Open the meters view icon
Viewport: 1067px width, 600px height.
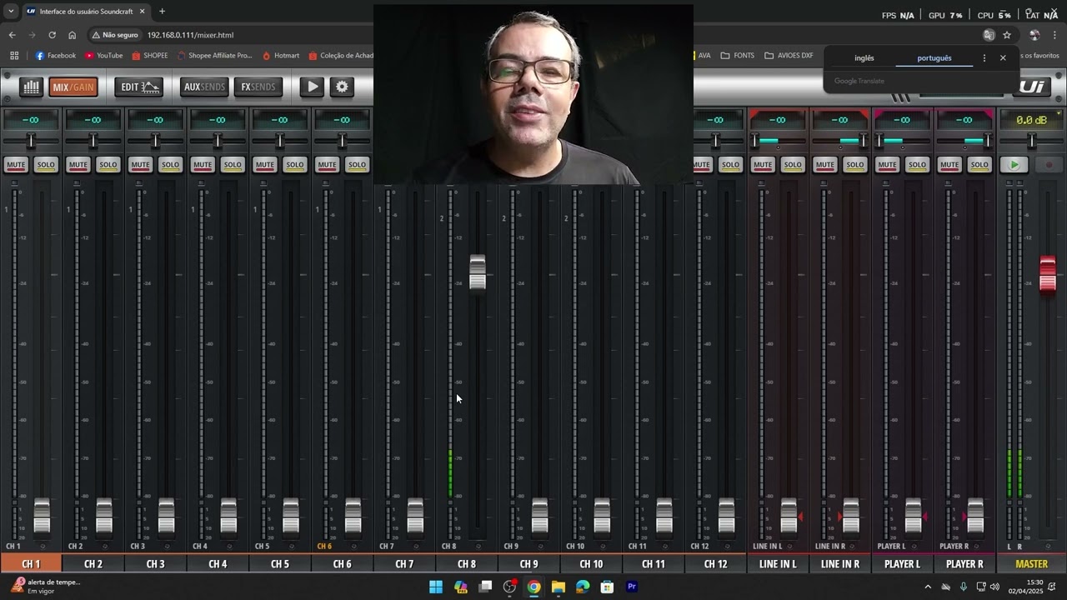pos(31,87)
